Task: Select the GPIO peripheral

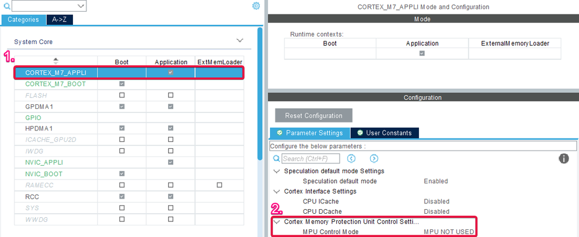Action: 33,118
